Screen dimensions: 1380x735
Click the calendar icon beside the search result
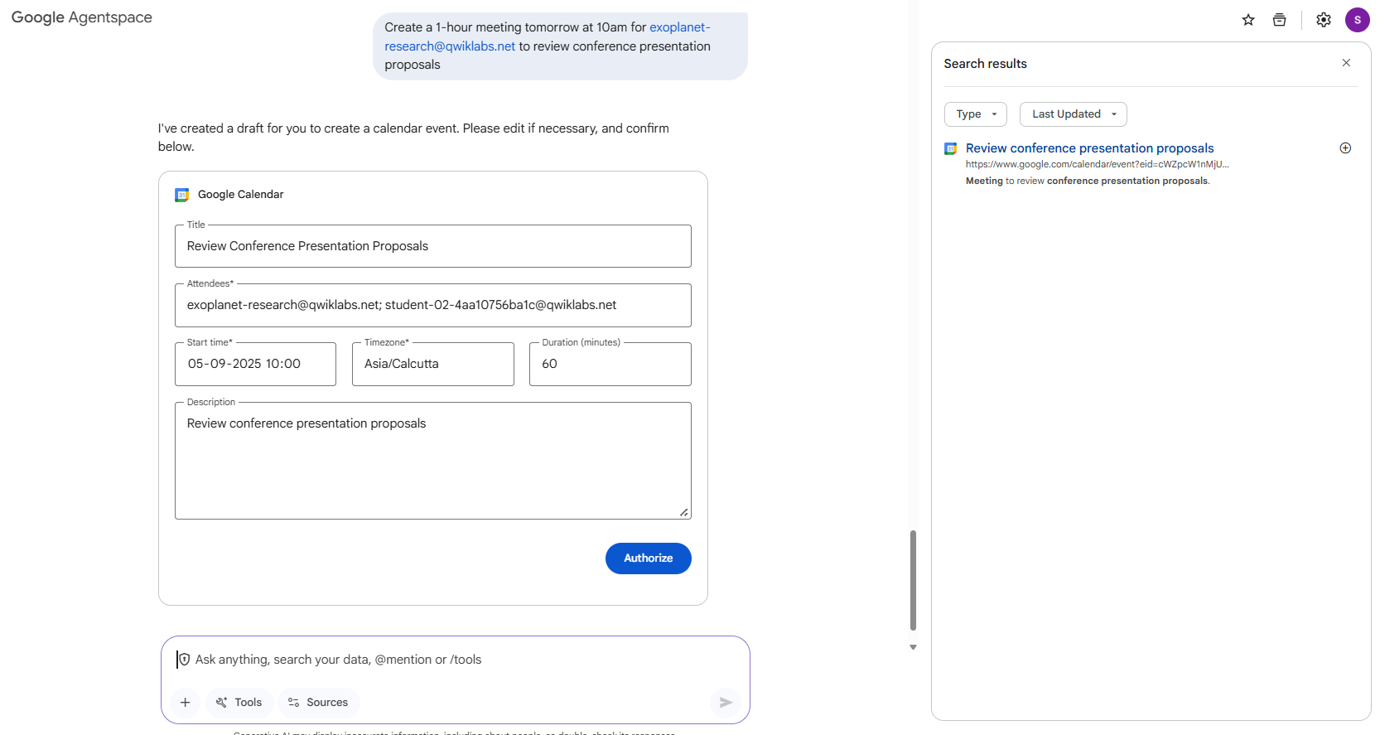[x=951, y=149]
